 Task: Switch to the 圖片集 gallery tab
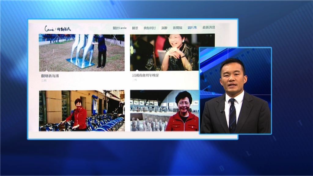pos(192,28)
